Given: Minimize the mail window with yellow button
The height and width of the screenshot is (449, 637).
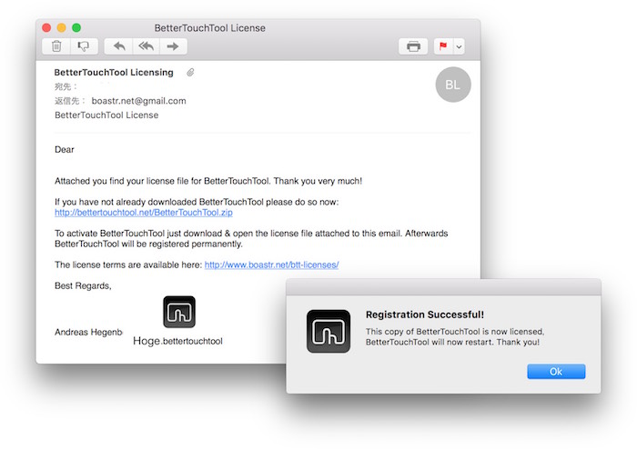Looking at the screenshot, I should click(61, 27).
